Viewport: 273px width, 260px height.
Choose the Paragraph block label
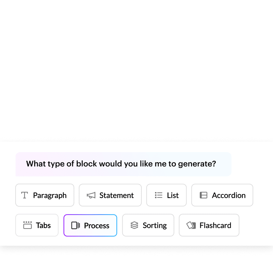[x=50, y=195]
